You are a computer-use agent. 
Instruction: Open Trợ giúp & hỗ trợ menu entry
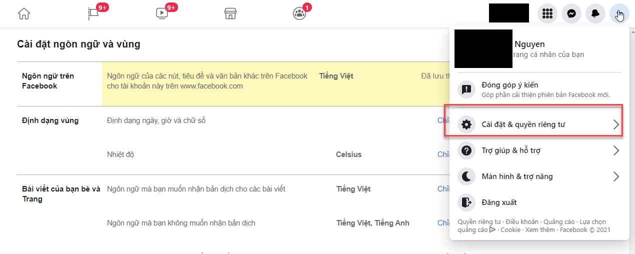[539, 150]
